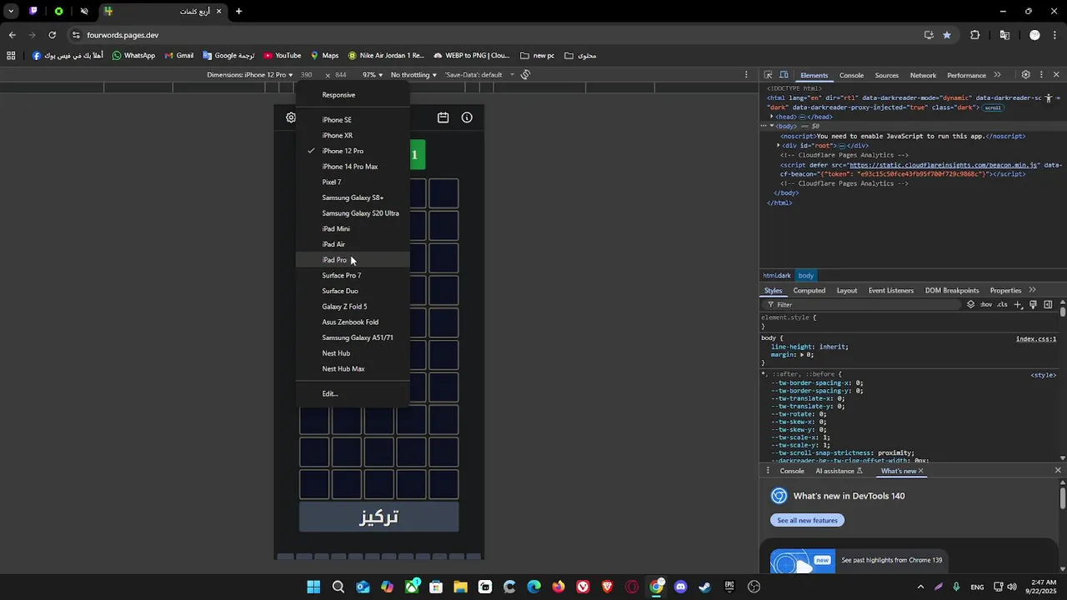Open device toolbar more options menu
Viewport: 1067px width, 600px height.
pos(746,75)
